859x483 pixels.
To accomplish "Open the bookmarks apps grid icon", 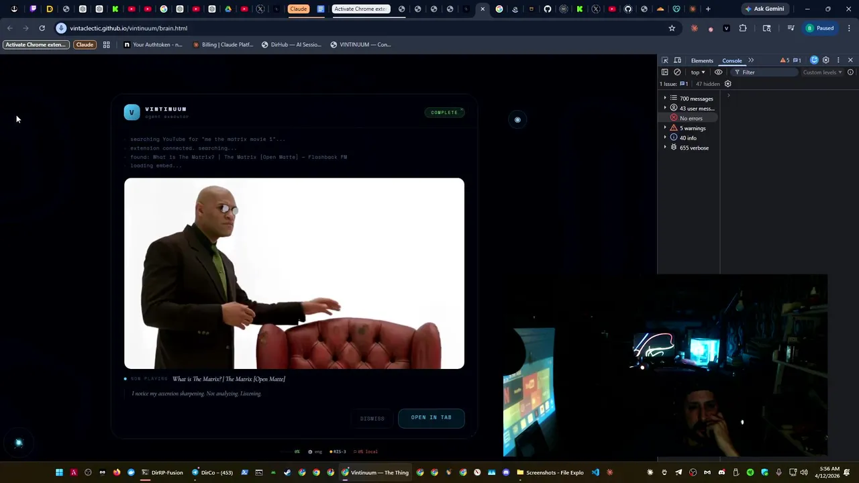I will (106, 45).
